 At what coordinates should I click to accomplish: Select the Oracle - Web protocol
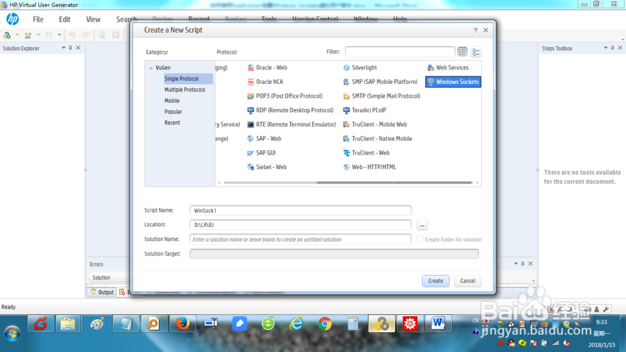(267, 68)
